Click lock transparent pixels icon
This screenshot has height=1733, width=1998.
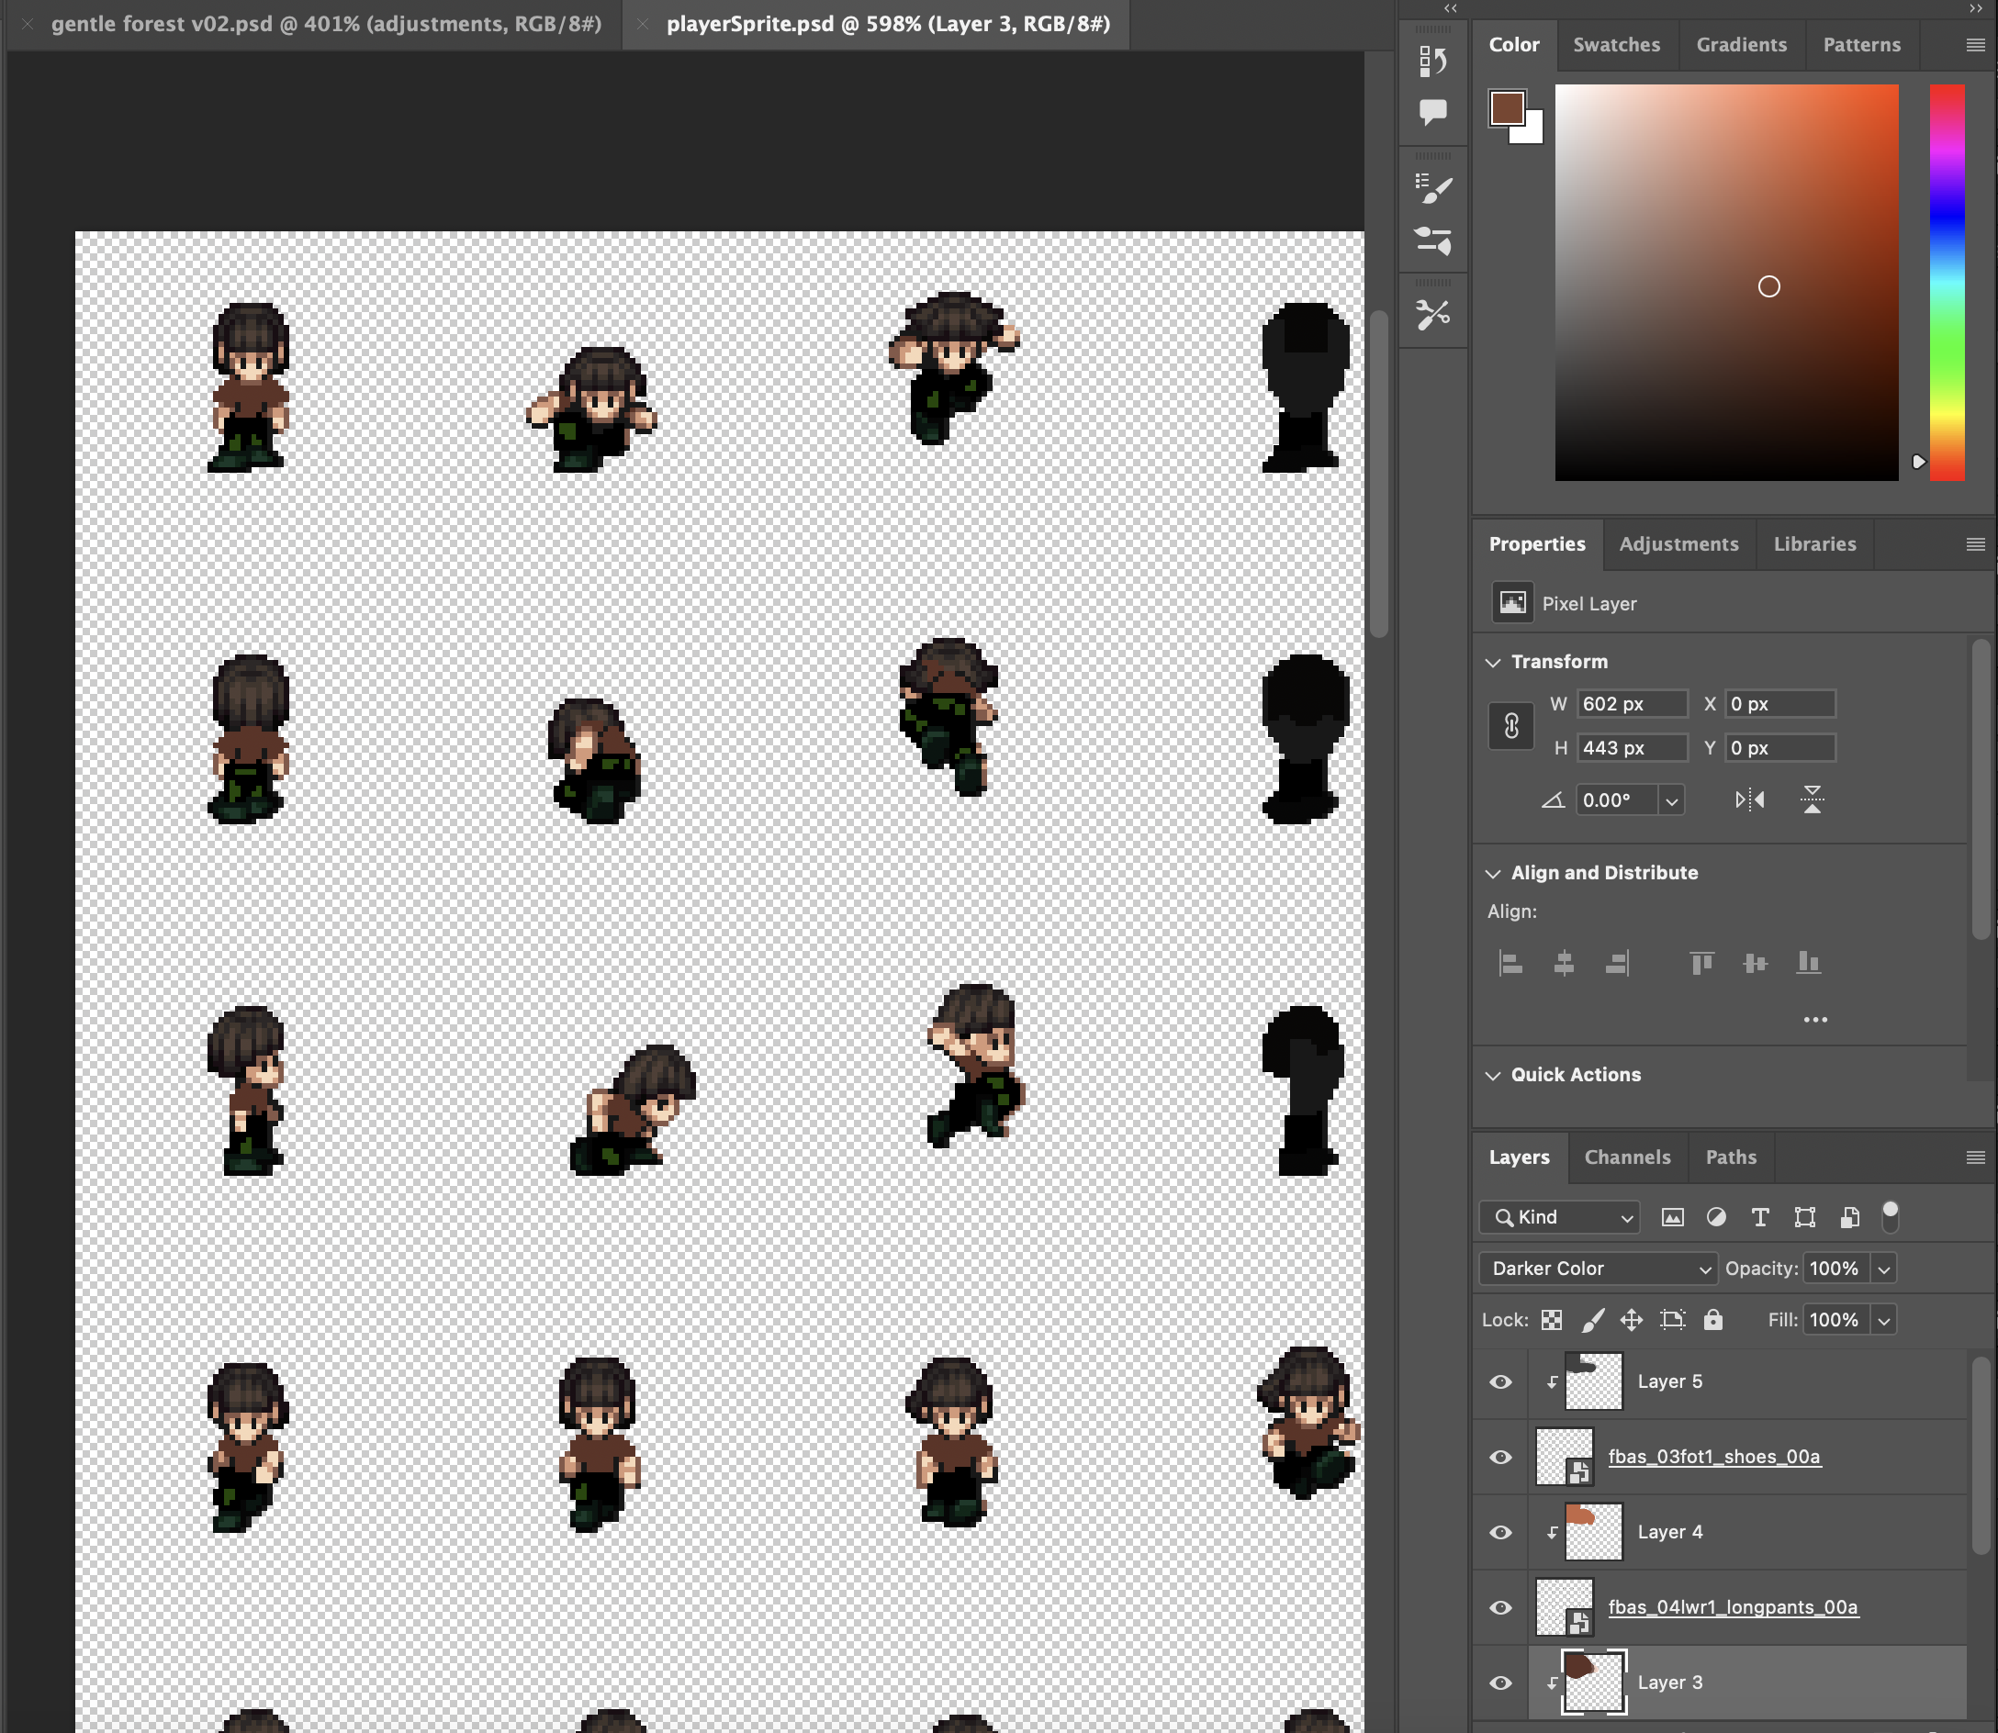coord(1551,1320)
